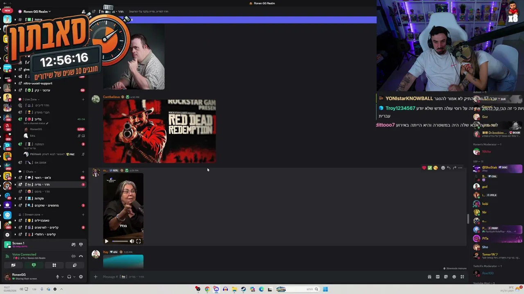
Task: Toggle noise suppression waveform icon
Action: pos(73,256)
